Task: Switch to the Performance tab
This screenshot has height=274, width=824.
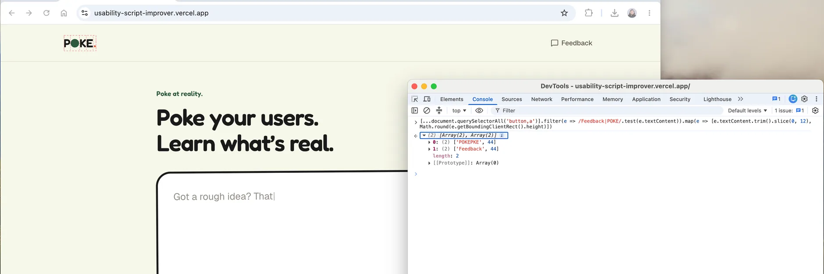Action: point(577,99)
